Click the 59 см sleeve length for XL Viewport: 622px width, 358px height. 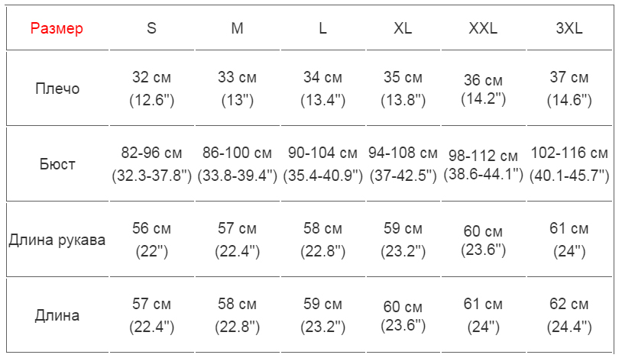[403, 229]
